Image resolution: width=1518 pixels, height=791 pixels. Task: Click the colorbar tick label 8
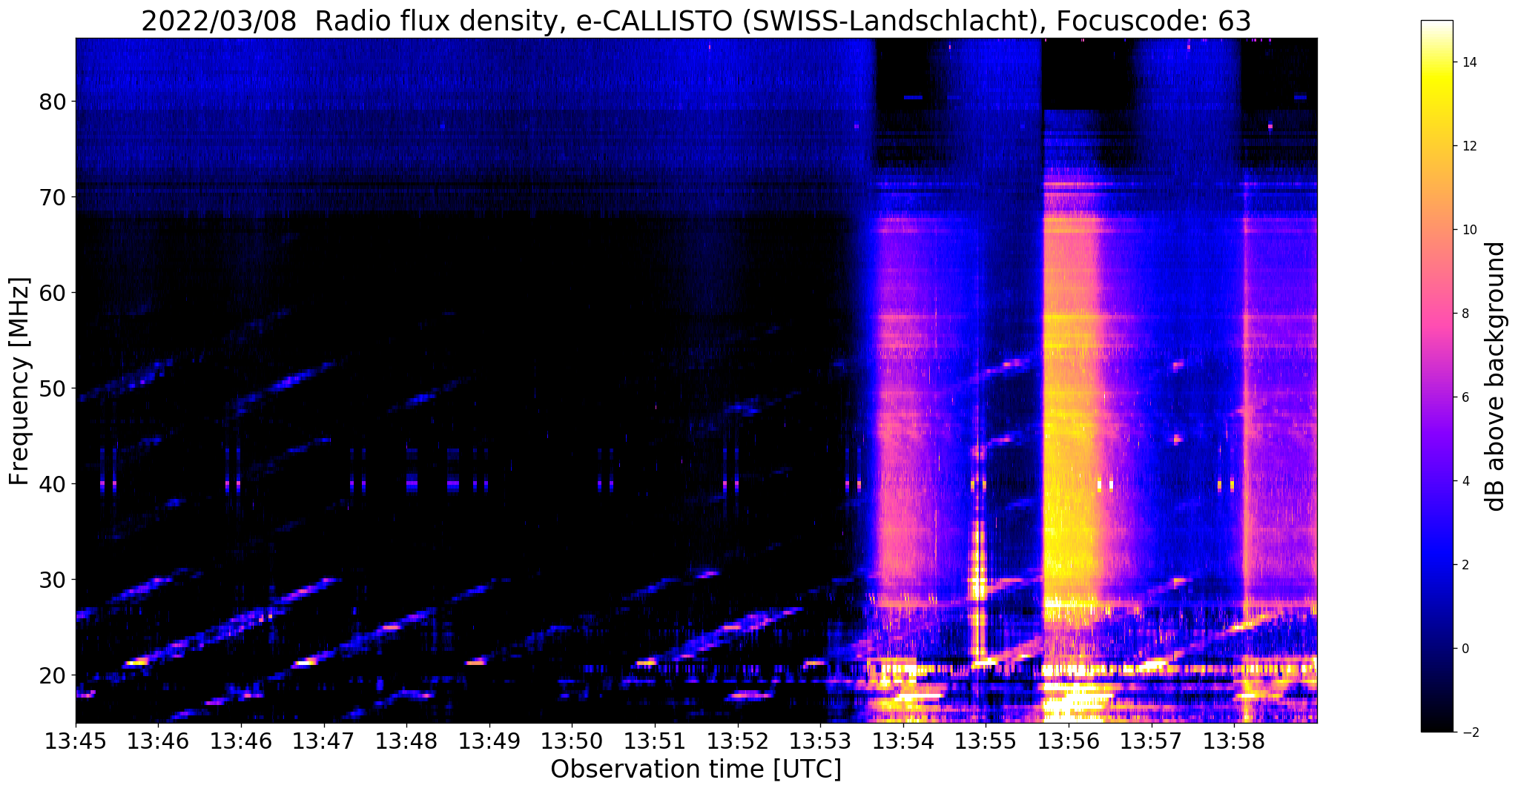[x=1465, y=314]
